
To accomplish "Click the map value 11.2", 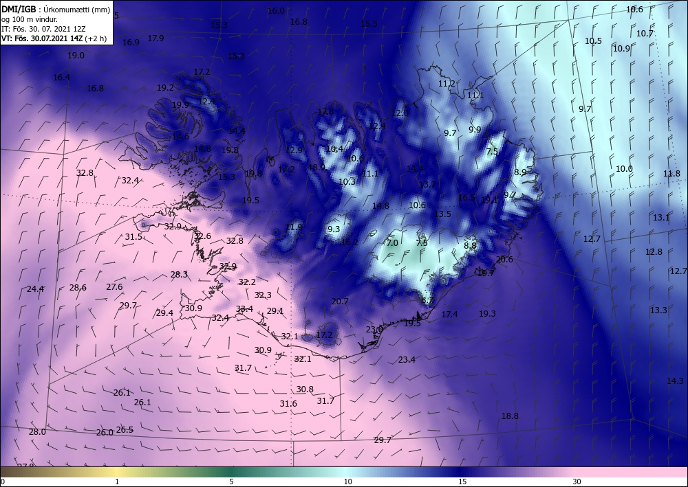I will pos(447,84).
